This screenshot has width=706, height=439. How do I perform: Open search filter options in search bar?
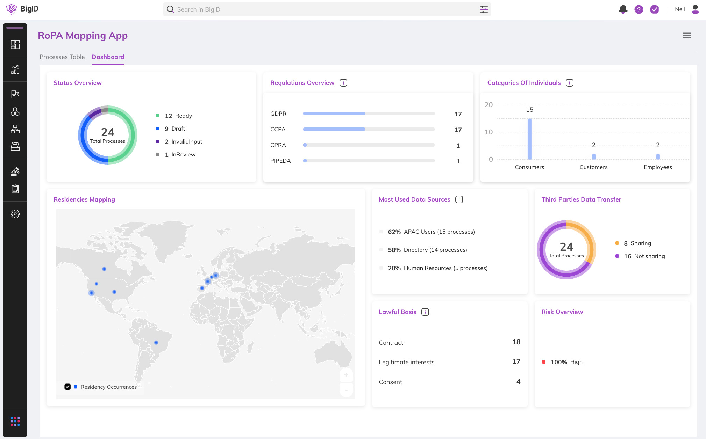click(484, 9)
